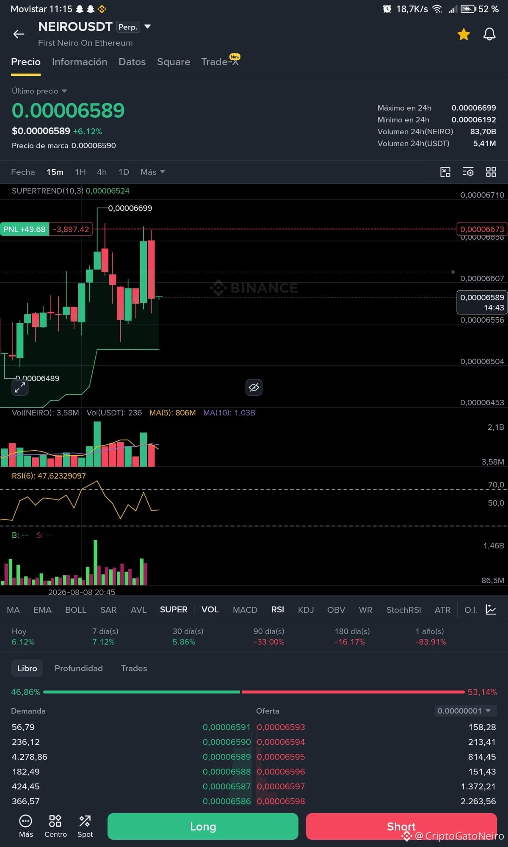508x847 pixels.
Task: Open price alerts bell icon
Action: coord(489,34)
